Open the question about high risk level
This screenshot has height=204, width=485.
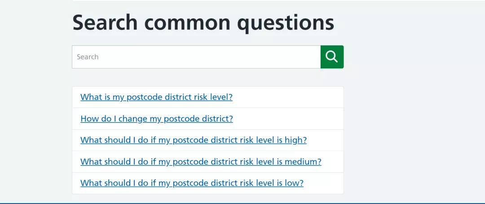pyautogui.click(x=194, y=140)
